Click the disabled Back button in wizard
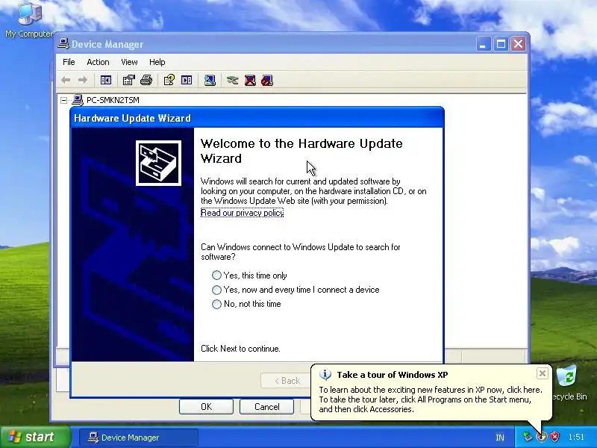 click(287, 381)
